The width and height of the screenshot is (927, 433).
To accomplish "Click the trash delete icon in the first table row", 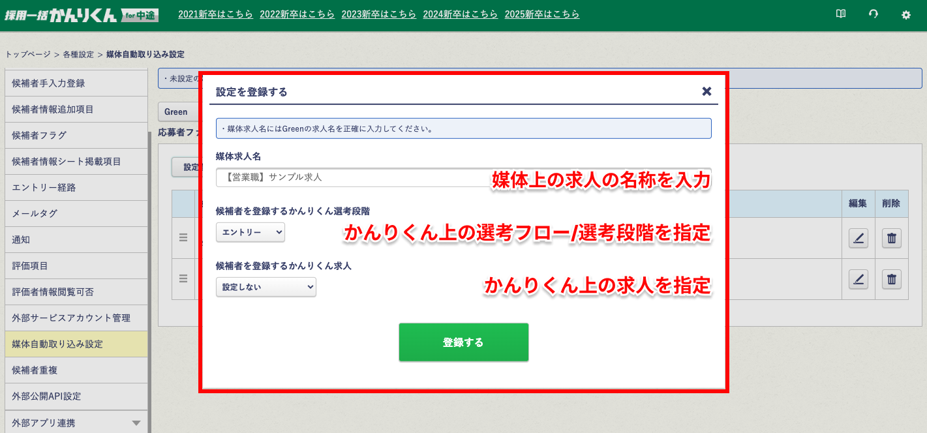I will coord(892,237).
